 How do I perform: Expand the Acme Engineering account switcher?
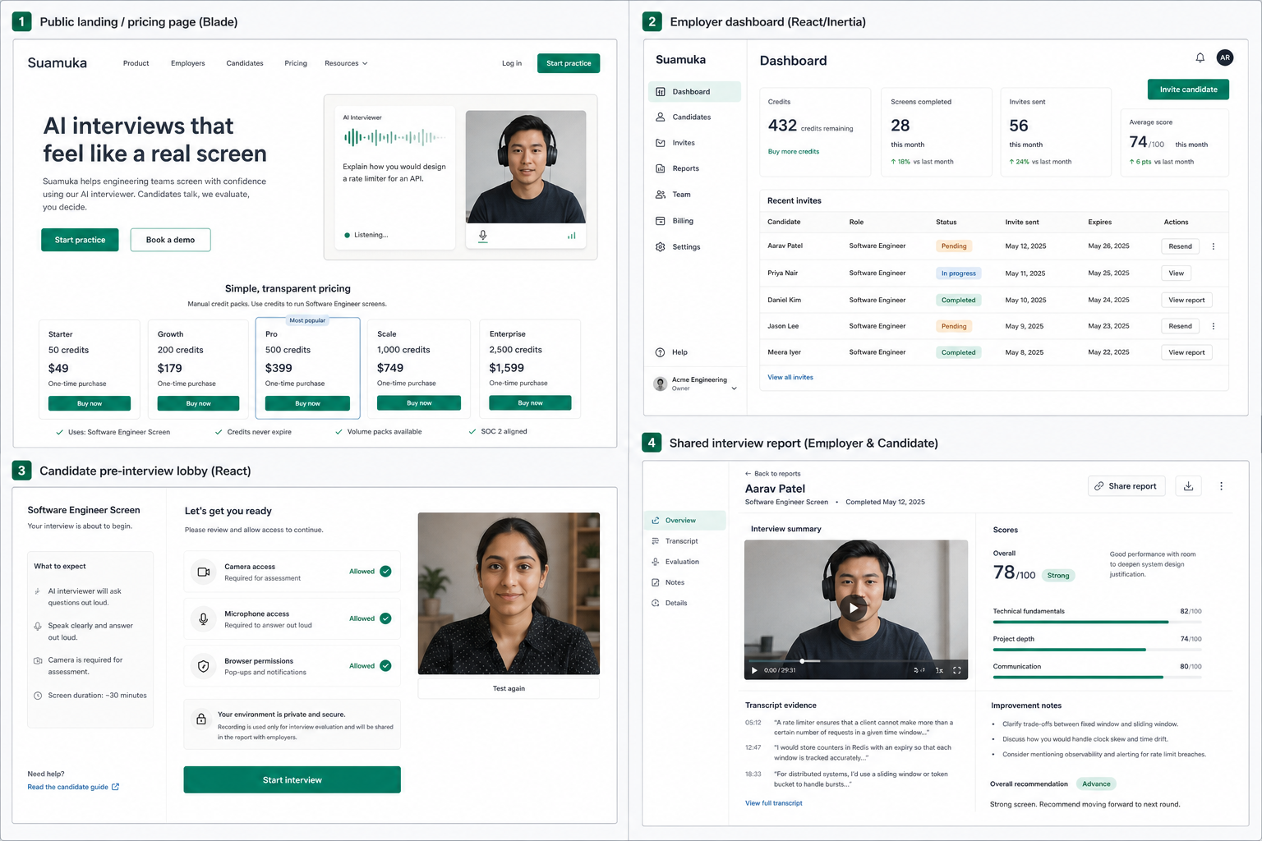pyautogui.click(x=697, y=384)
